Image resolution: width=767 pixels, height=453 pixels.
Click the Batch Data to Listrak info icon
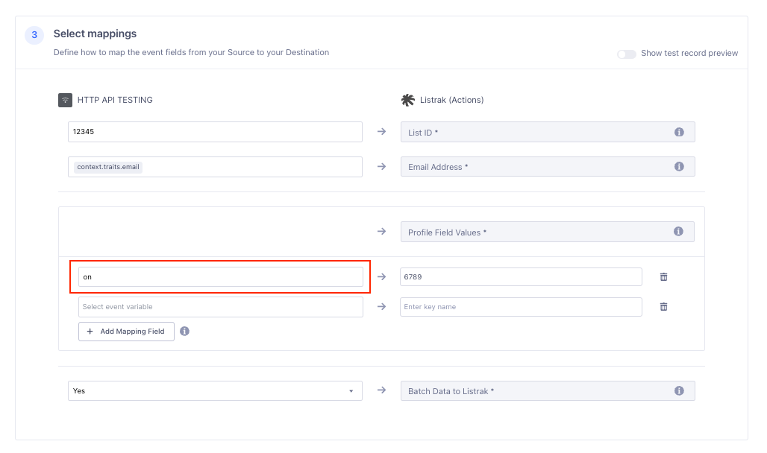point(679,390)
